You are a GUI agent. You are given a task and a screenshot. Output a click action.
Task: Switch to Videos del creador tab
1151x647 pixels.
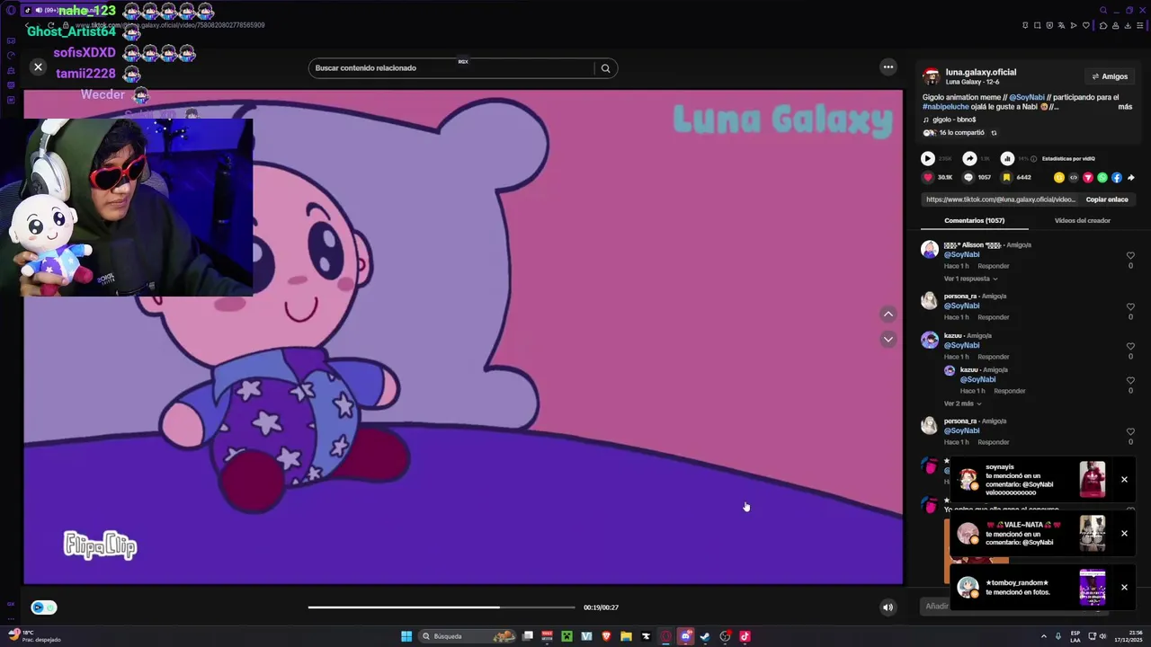coord(1083,220)
